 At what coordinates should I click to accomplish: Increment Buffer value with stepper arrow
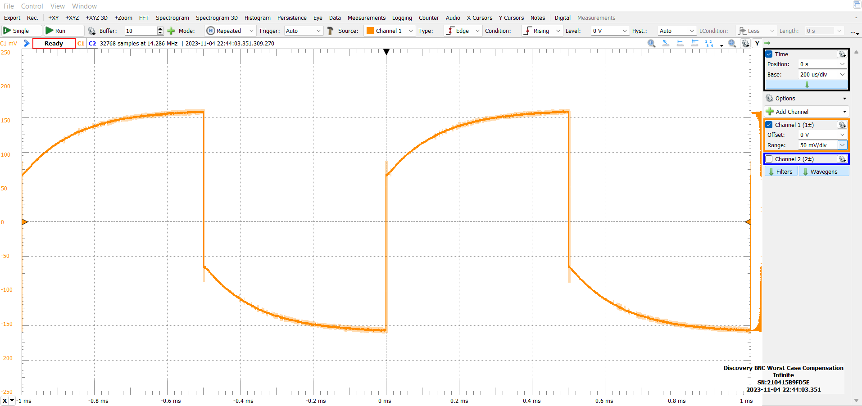click(160, 28)
